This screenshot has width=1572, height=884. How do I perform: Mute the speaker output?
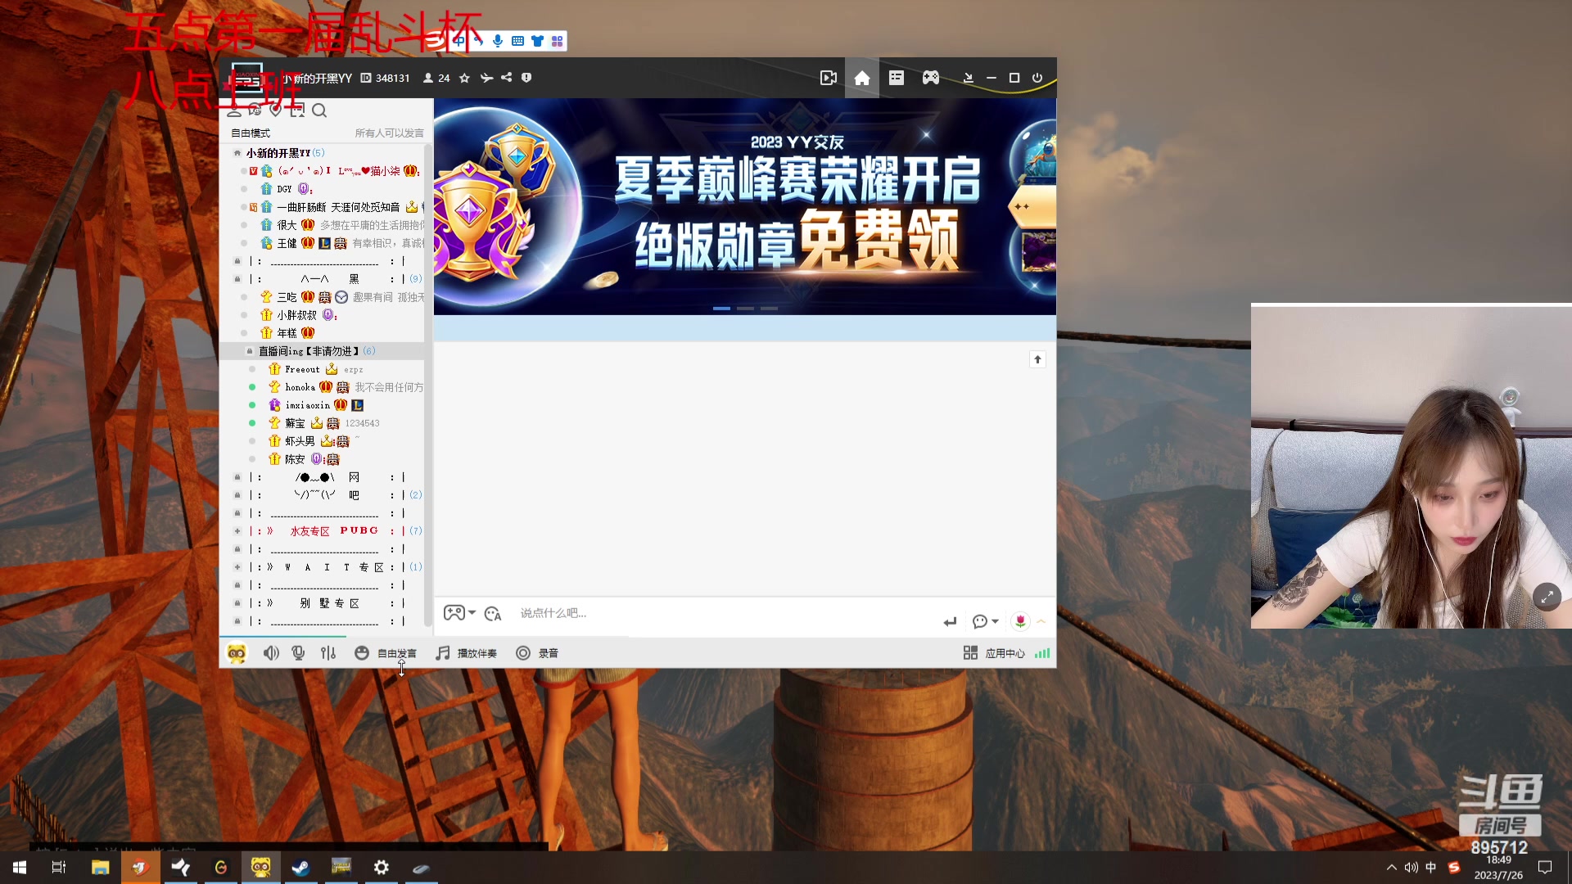point(271,652)
